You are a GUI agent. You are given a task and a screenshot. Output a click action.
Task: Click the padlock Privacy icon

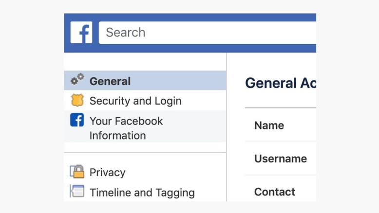click(77, 172)
